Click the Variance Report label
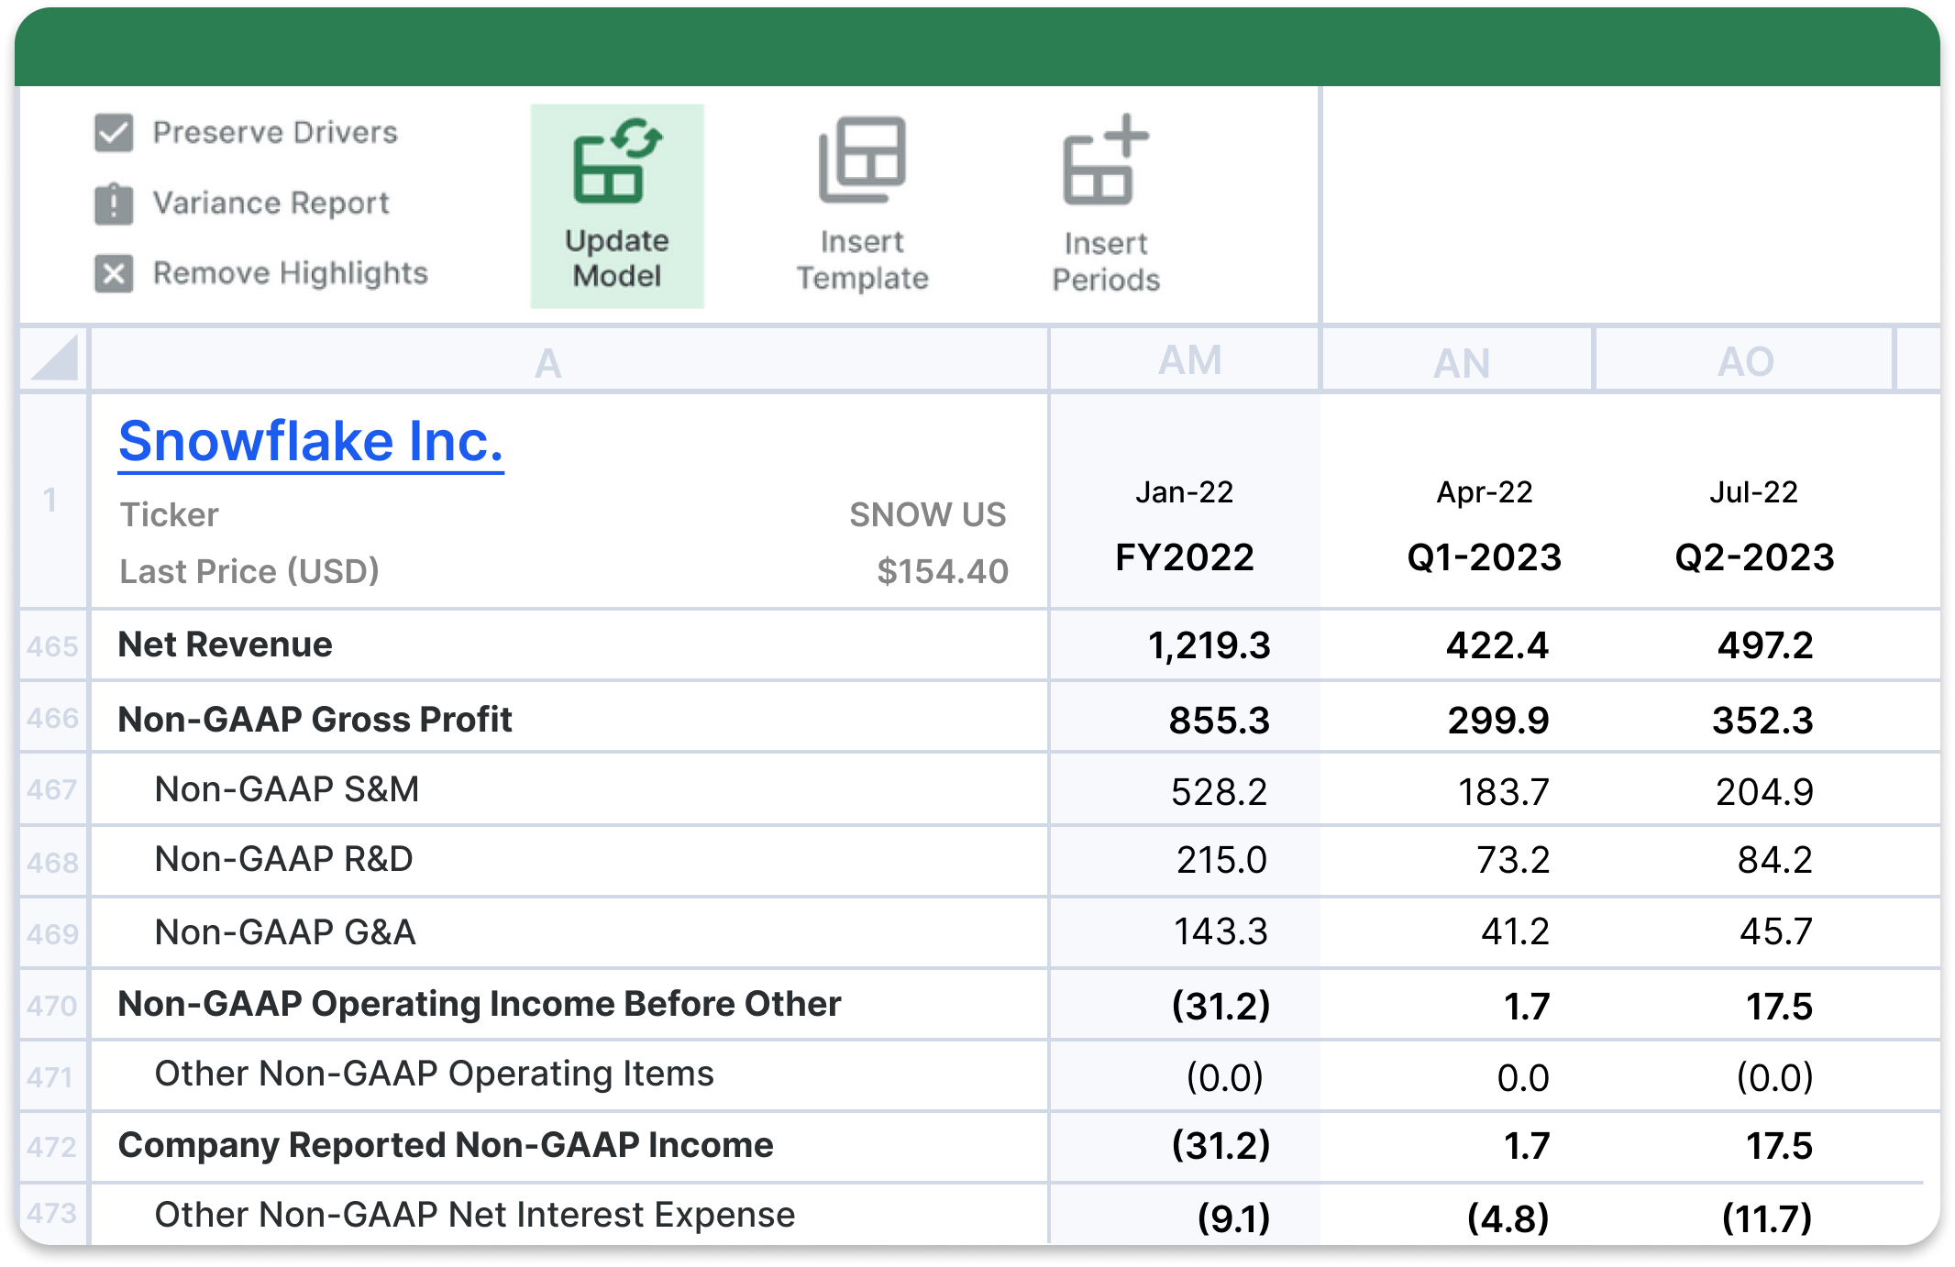 pyautogui.click(x=271, y=203)
